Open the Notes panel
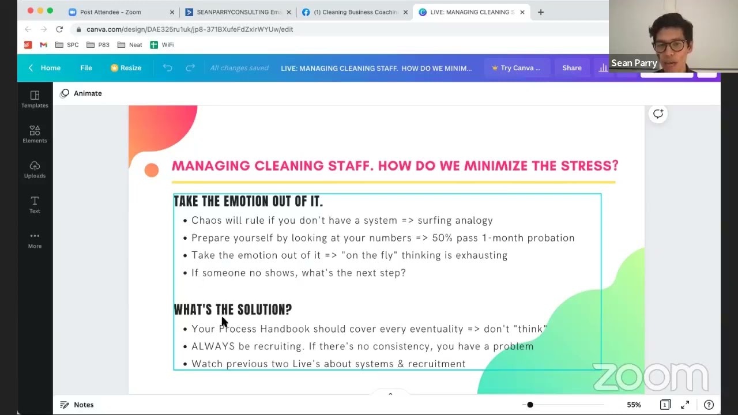 tap(77, 405)
